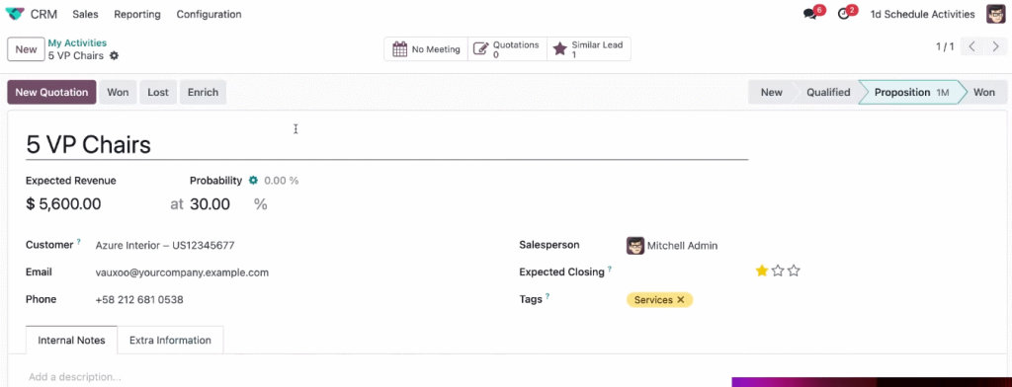1012x387 pixels.
Task: Remove the Services tag with its X
Action: point(680,300)
